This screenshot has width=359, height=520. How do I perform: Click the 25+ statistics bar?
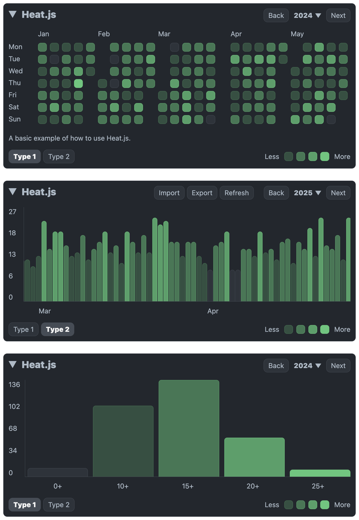pyautogui.click(x=320, y=473)
